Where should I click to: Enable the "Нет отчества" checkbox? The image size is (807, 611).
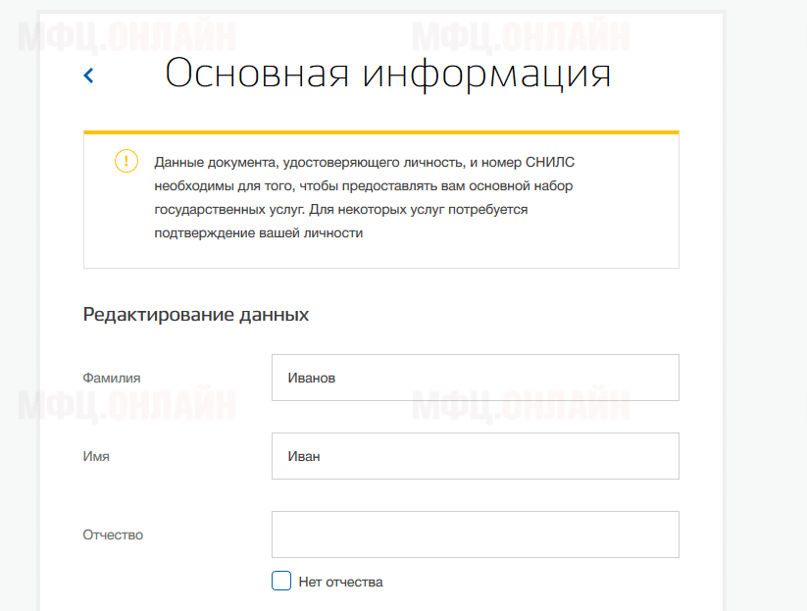coord(281,581)
